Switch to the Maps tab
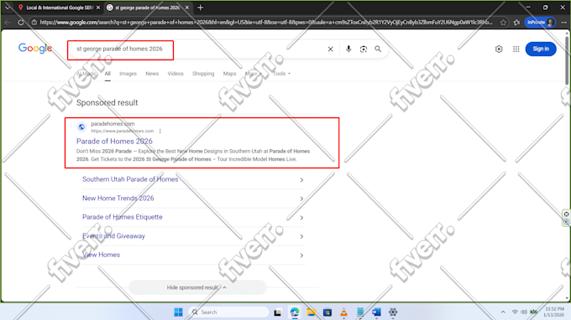 coord(229,74)
